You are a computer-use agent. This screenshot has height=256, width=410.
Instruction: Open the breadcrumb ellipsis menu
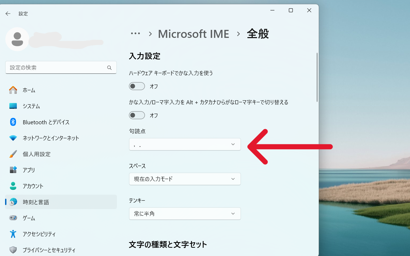[135, 34]
